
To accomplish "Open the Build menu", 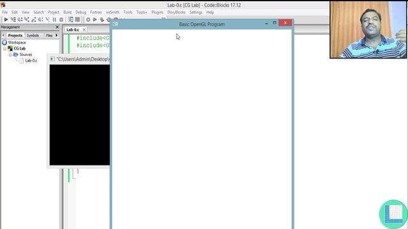I will pyautogui.click(x=68, y=12).
